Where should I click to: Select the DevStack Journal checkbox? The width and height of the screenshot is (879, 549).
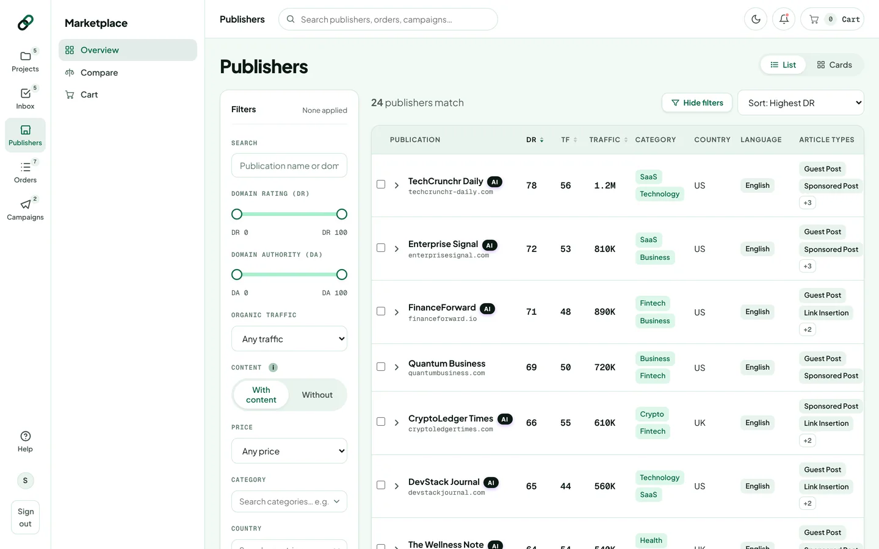point(381,485)
